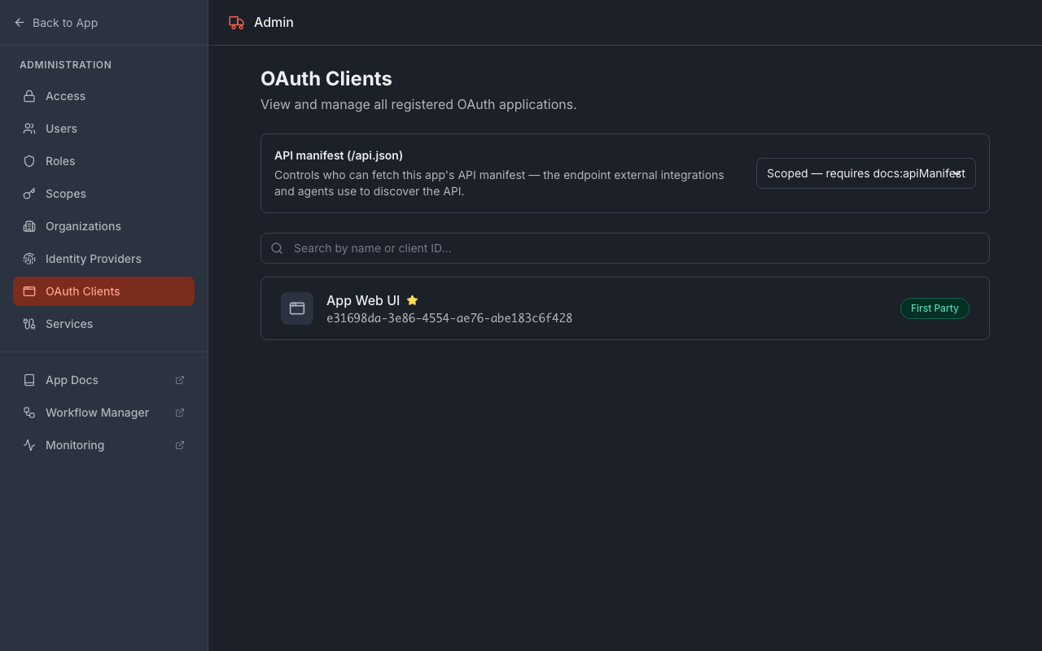Click the magnifier icon in the search box

coord(277,248)
